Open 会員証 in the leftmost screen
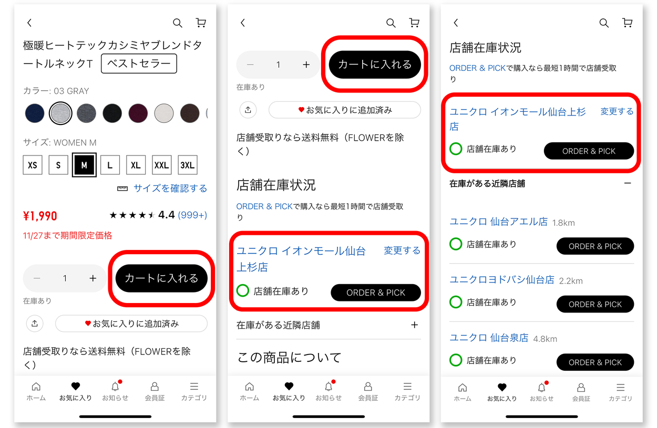657x428 pixels. pos(155,391)
